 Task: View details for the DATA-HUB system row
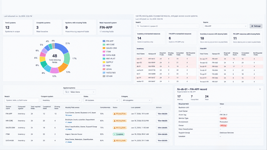point(162,141)
